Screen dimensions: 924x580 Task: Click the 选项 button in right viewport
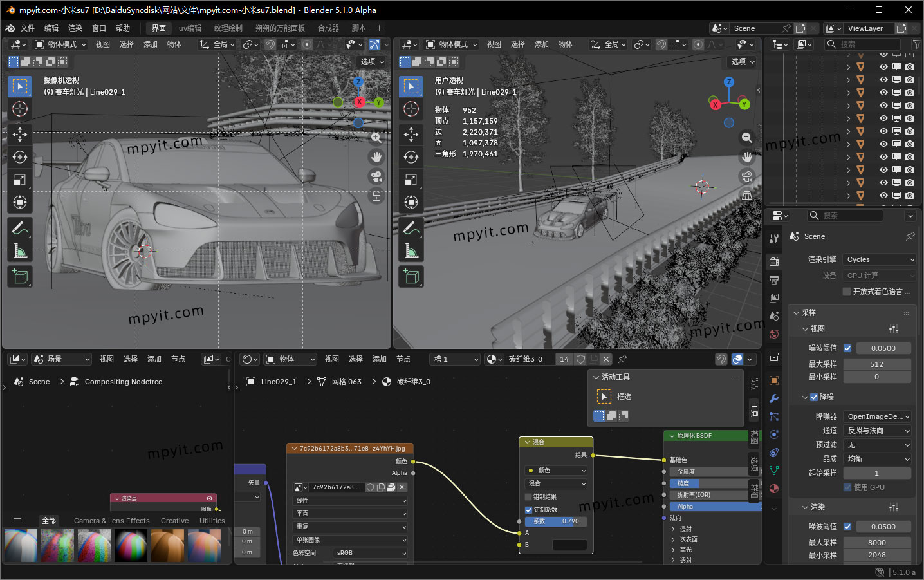click(x=743, y=62)
